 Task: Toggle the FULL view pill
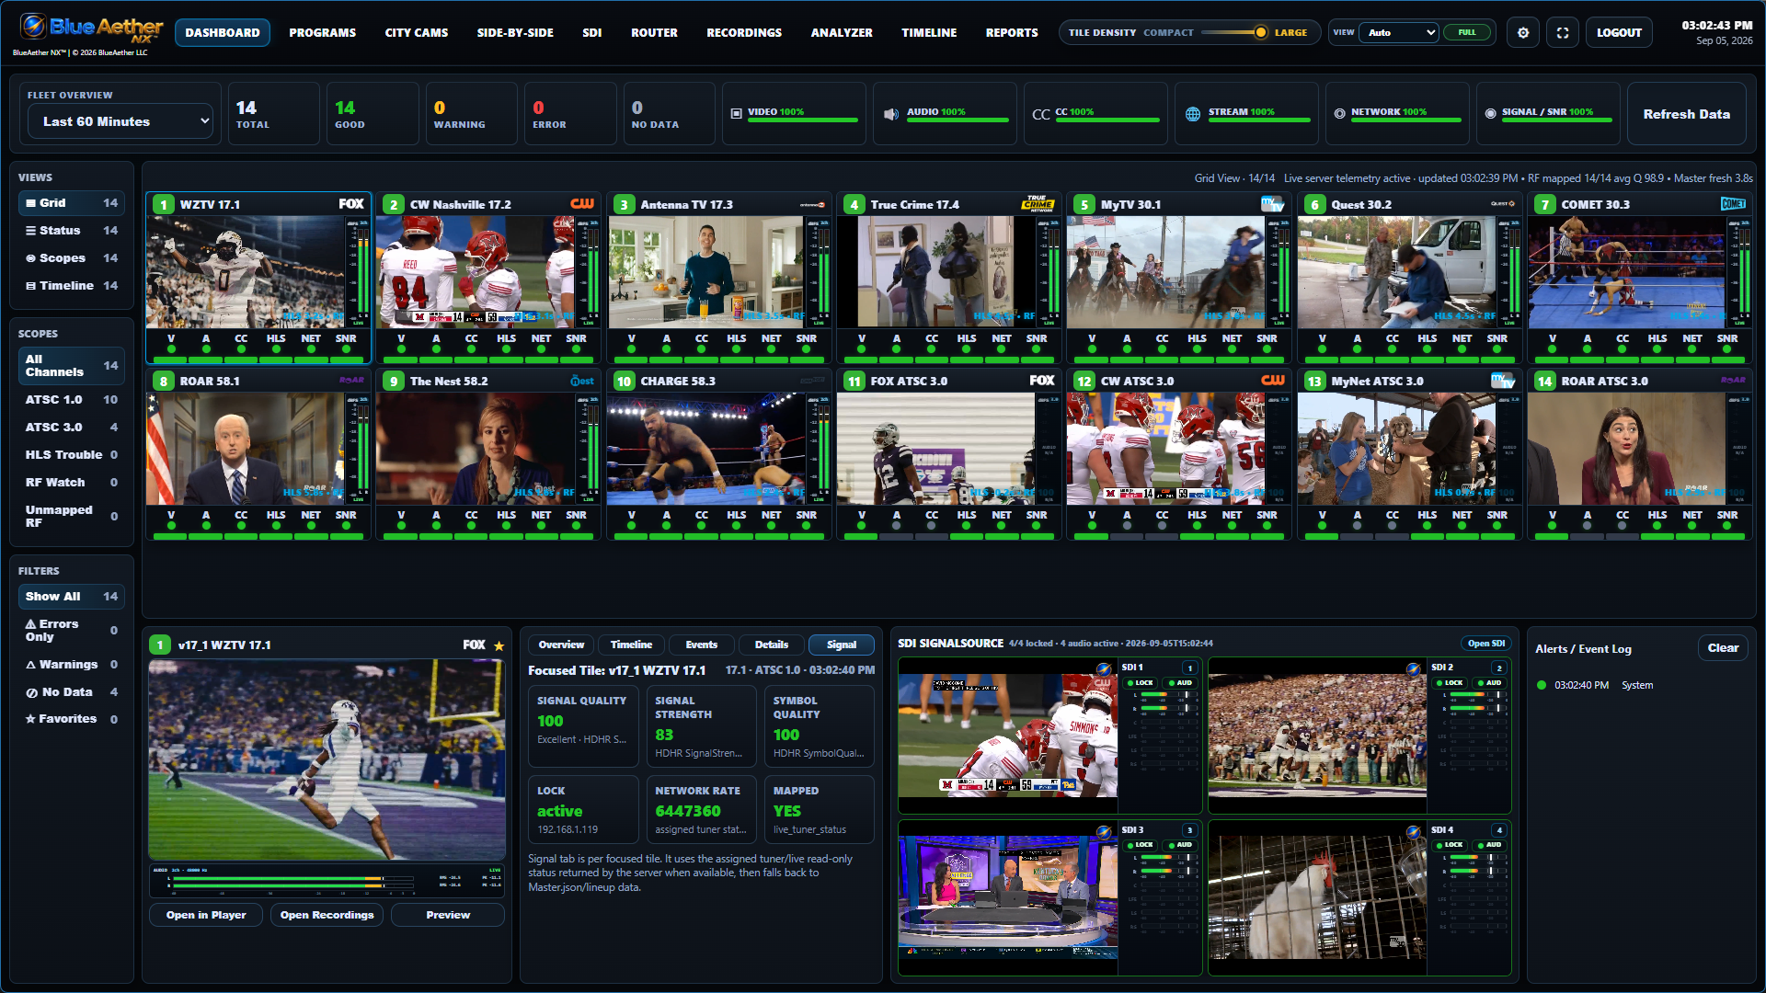1466,32
